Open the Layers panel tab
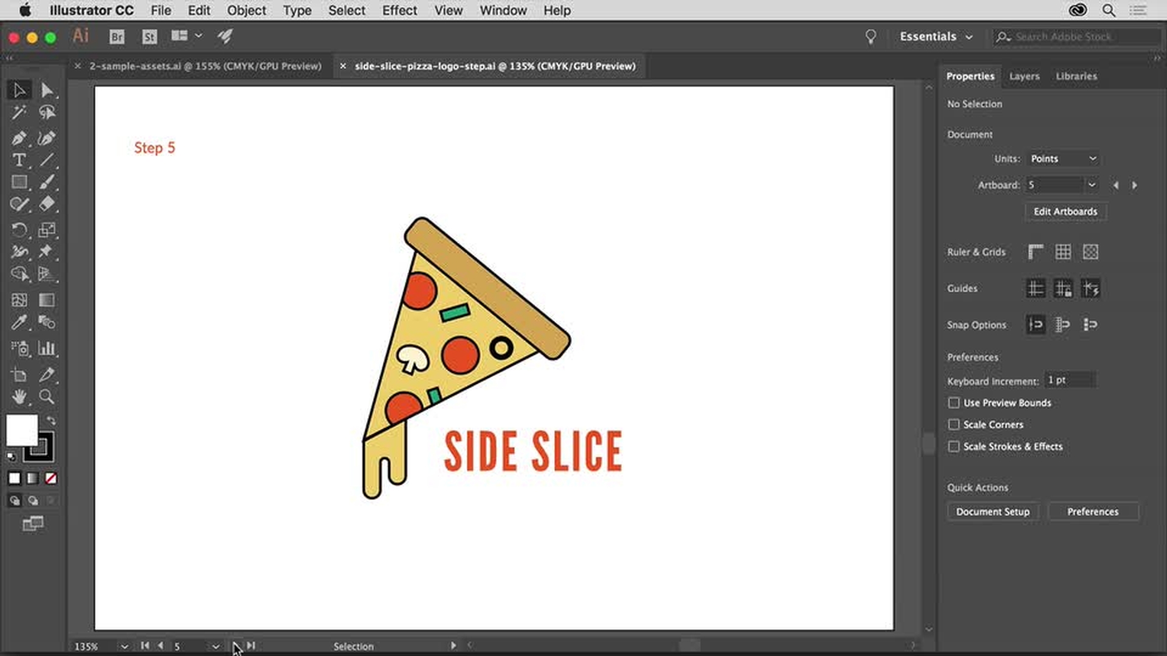Screen dimensions: 1167x656 point(1025,75)
